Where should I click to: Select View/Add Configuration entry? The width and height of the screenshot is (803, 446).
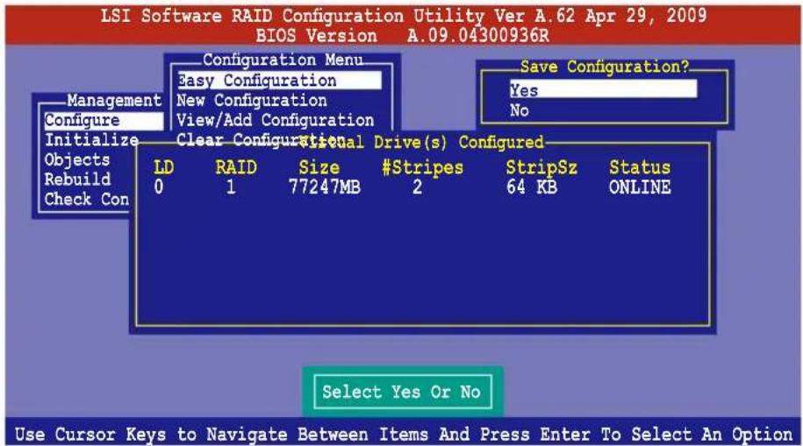tap(275, 120)
